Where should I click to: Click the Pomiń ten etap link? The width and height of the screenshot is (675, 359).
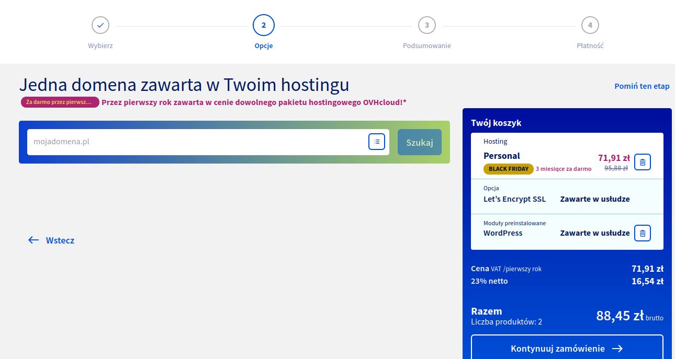click(x=642, y=86)
